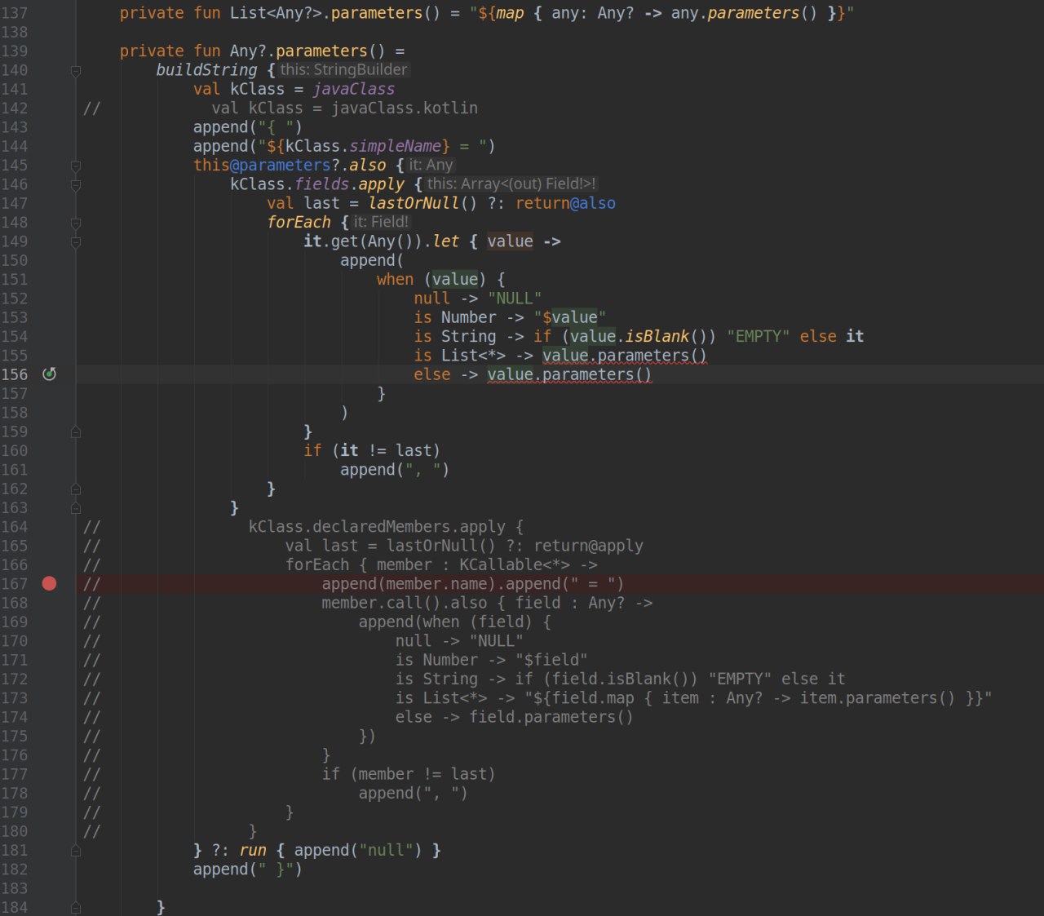Click the '//' comment marker on line 142
This screenshot has height=916, width=1044.
pyautogui.click(x=91, y=108)
